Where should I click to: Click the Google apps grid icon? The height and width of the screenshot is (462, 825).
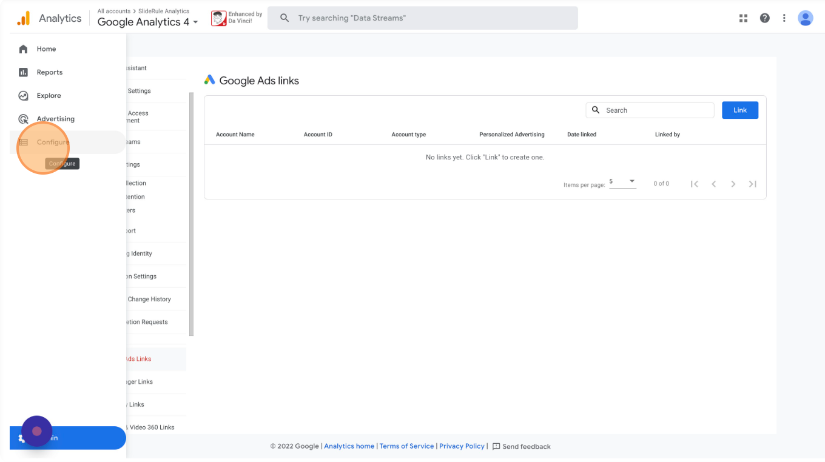[743, 18]
